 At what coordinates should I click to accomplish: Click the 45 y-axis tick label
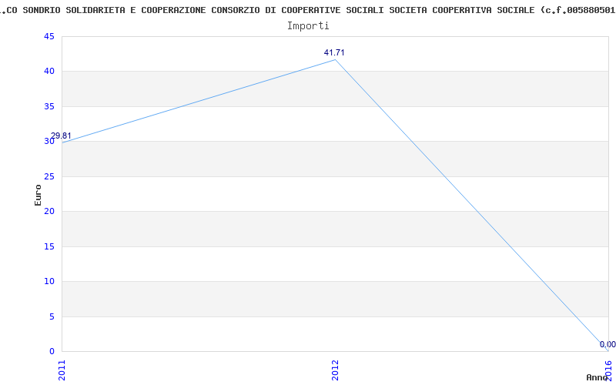pyautogui.click(x=49, y=36)
